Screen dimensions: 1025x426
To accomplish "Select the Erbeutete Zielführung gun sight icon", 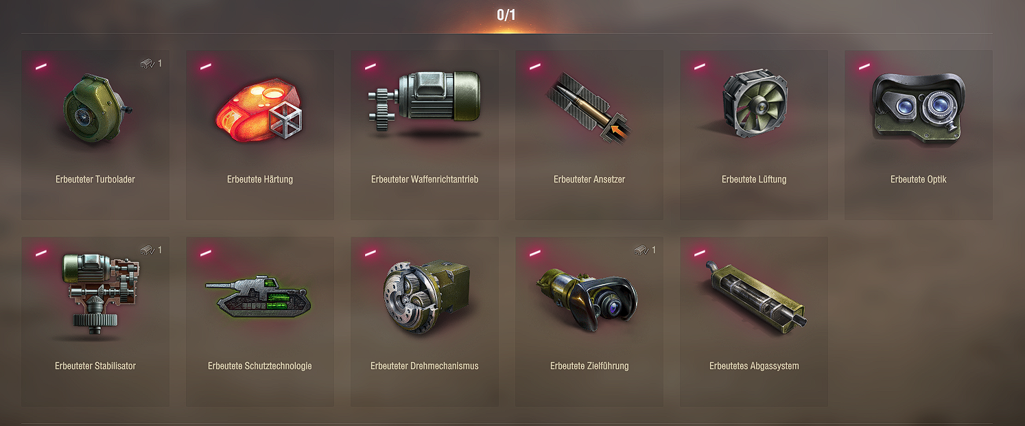I will pos(588,297).
